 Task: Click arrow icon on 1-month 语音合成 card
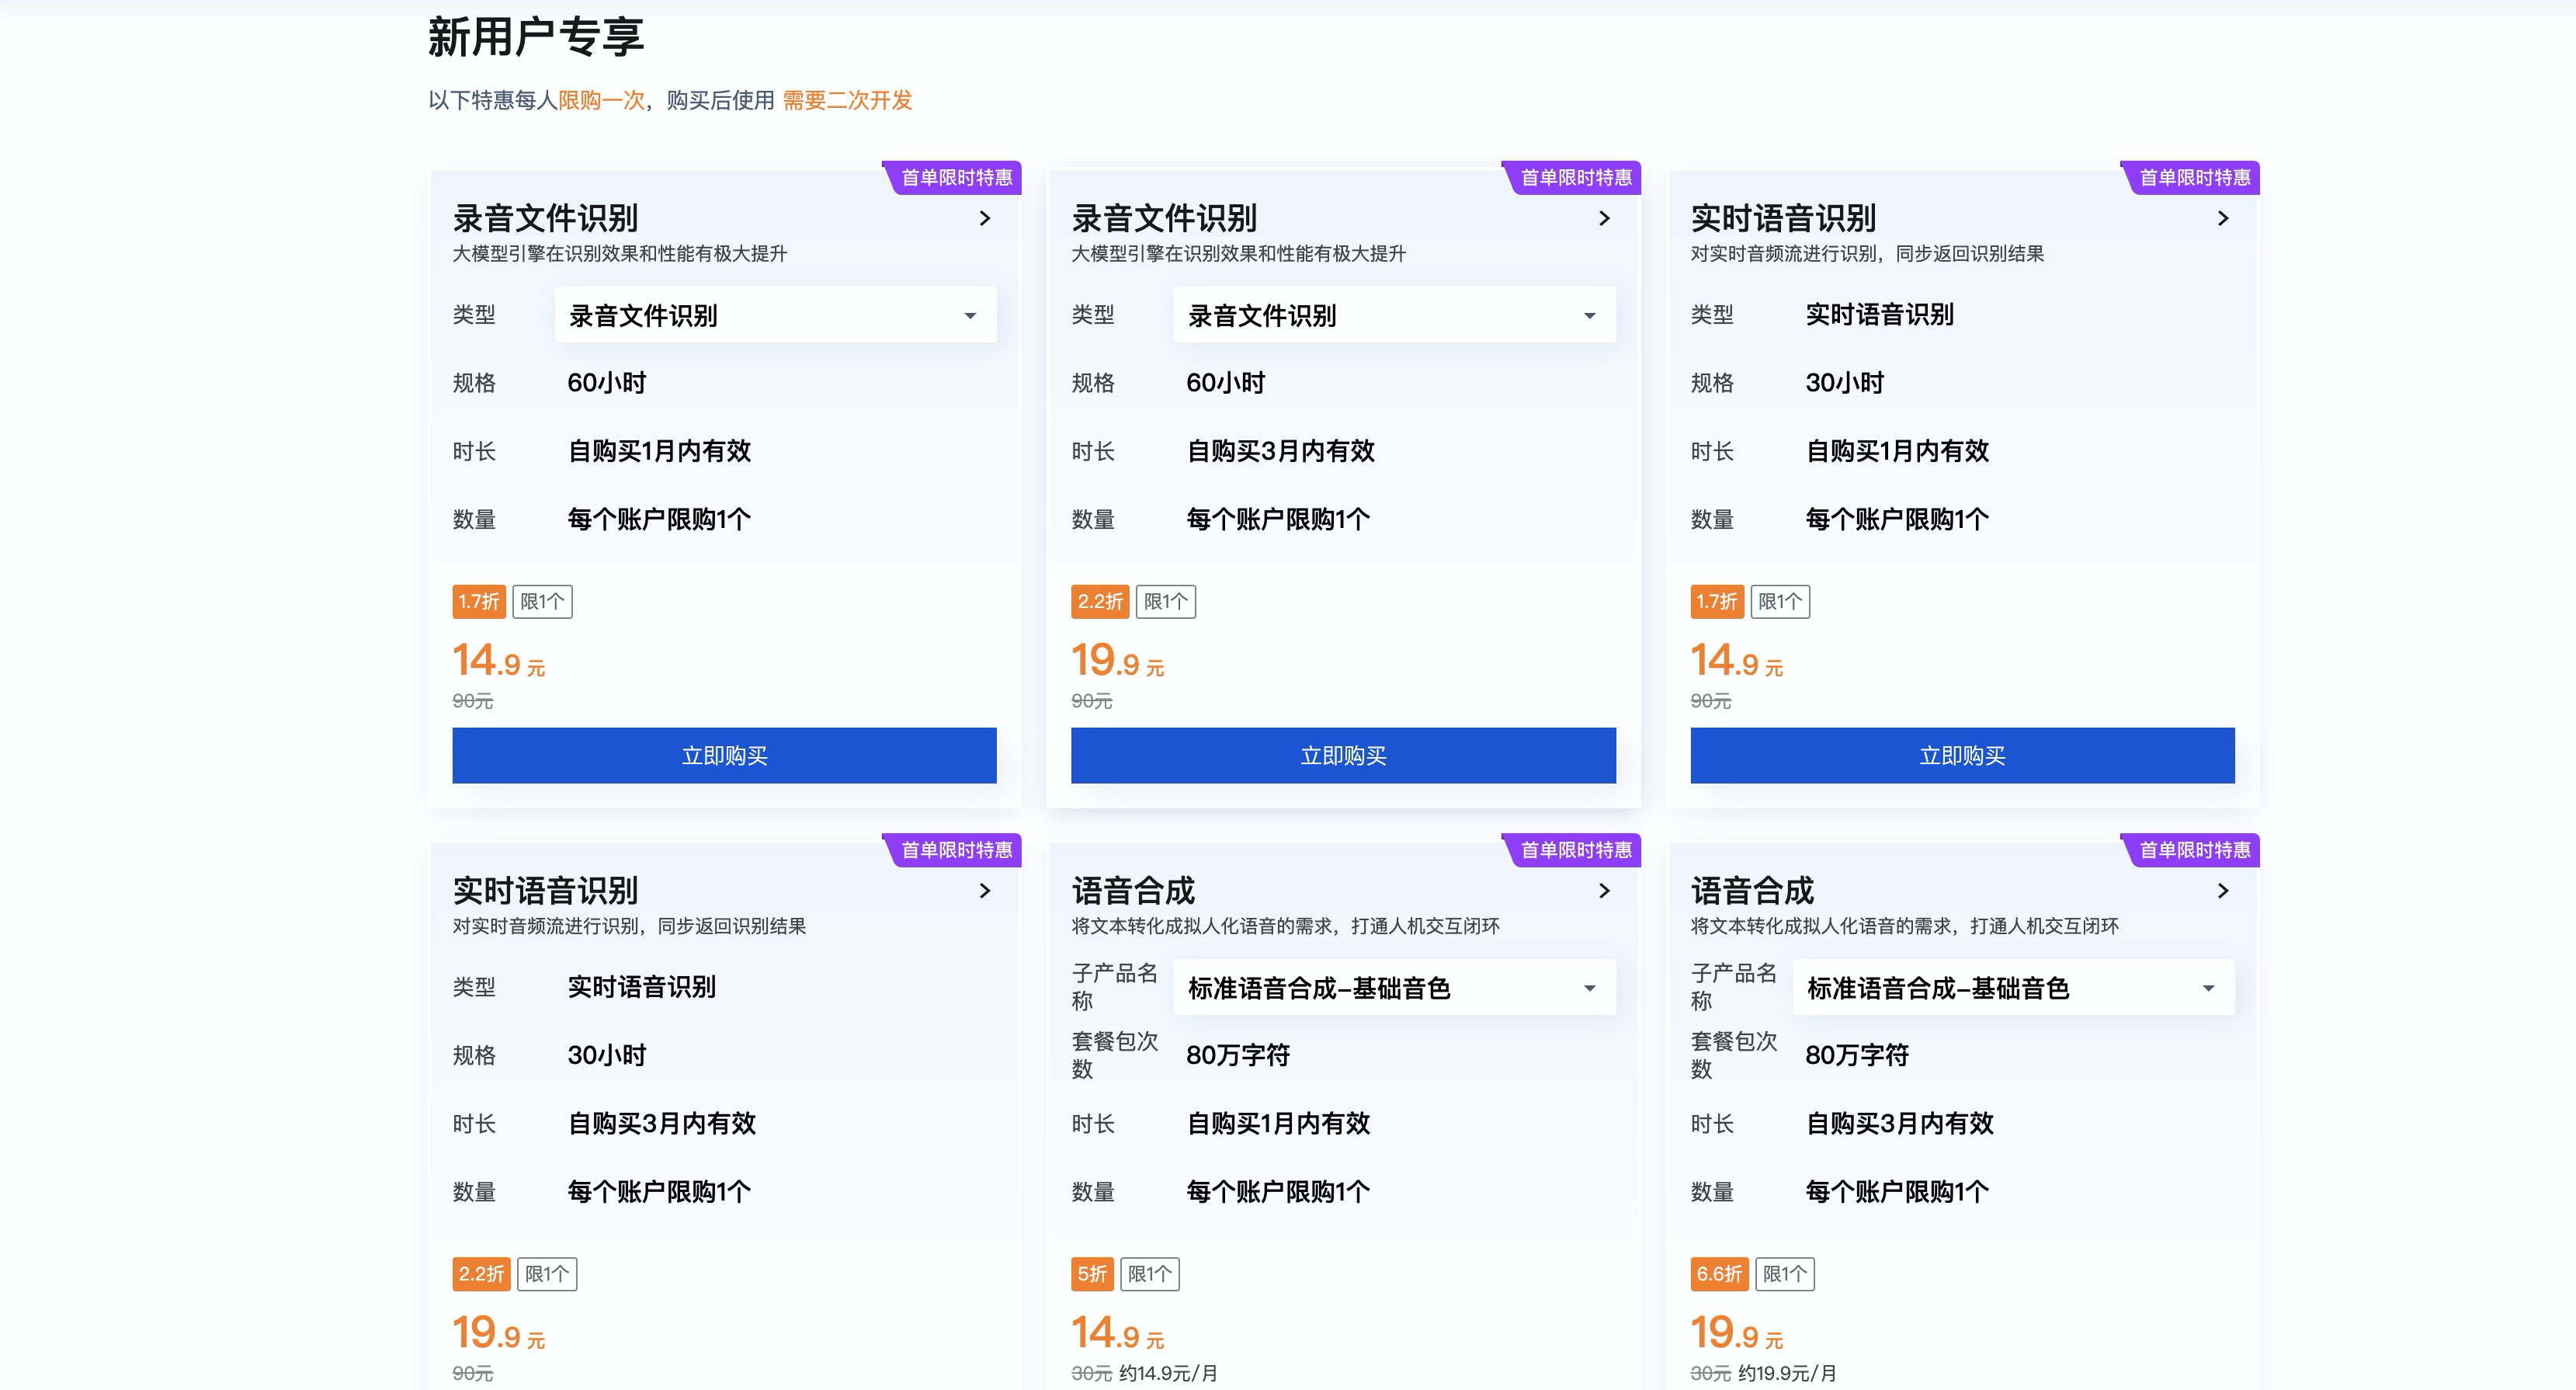1604,890
